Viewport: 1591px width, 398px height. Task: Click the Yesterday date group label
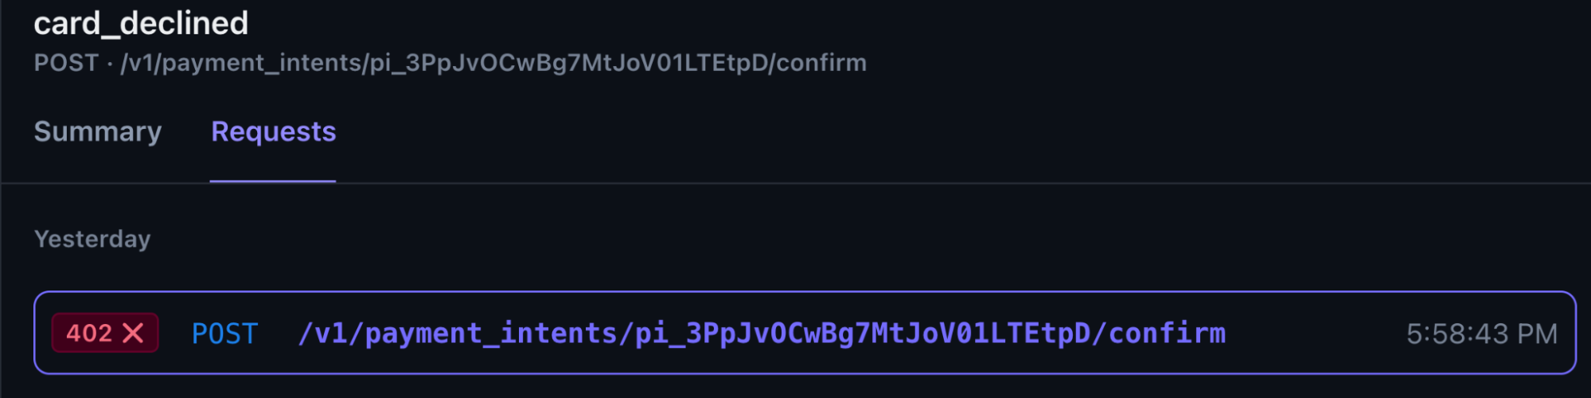coord(92,239)
